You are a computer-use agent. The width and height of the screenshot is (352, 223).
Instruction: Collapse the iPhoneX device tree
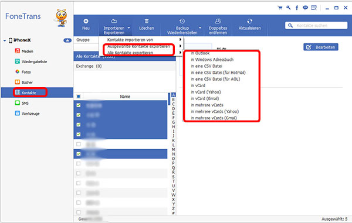tap(5, 40)
